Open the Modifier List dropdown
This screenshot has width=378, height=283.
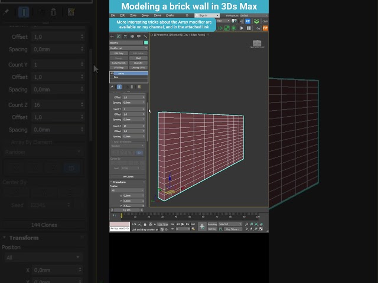[x=129, y=48]
